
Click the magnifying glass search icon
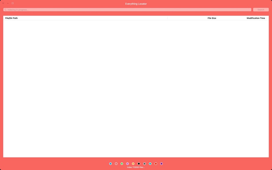(x=5, y=9)
